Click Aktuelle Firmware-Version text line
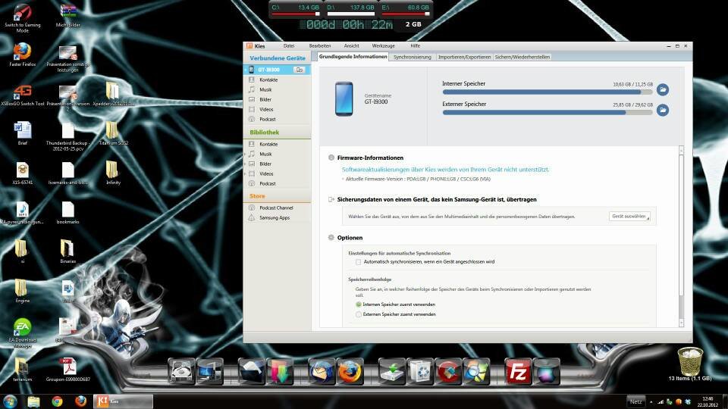Viewport: 728px width, 409px height. [x=417, y=179]
